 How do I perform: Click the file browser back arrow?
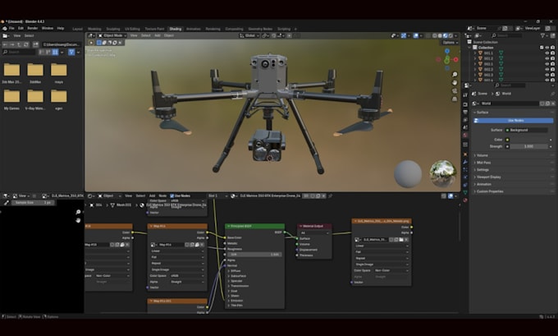coord(6,44)
